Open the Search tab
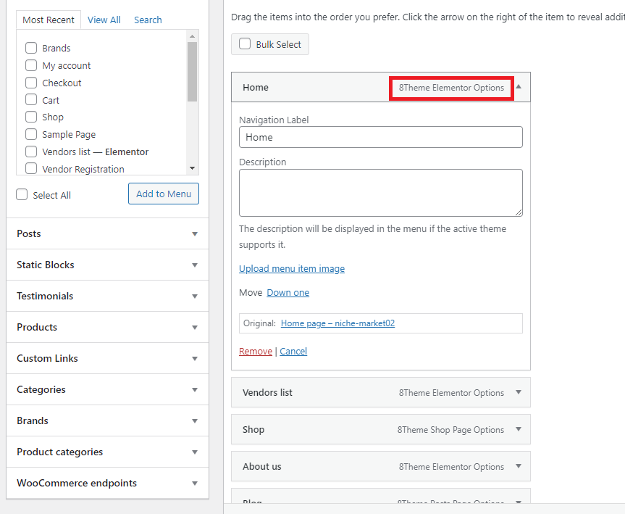Viewport: 625px width, 514px height. 148,20
